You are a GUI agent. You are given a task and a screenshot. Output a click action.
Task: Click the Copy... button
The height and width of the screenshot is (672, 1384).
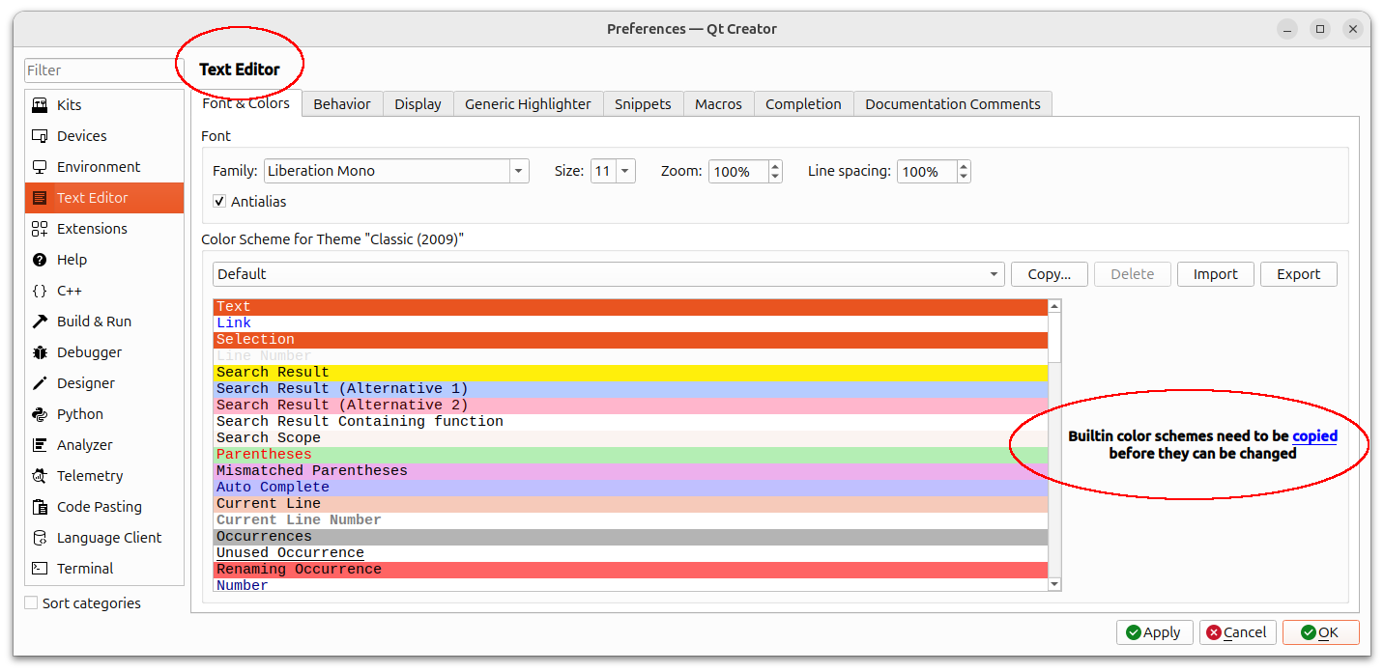[x=1050, y=274]
